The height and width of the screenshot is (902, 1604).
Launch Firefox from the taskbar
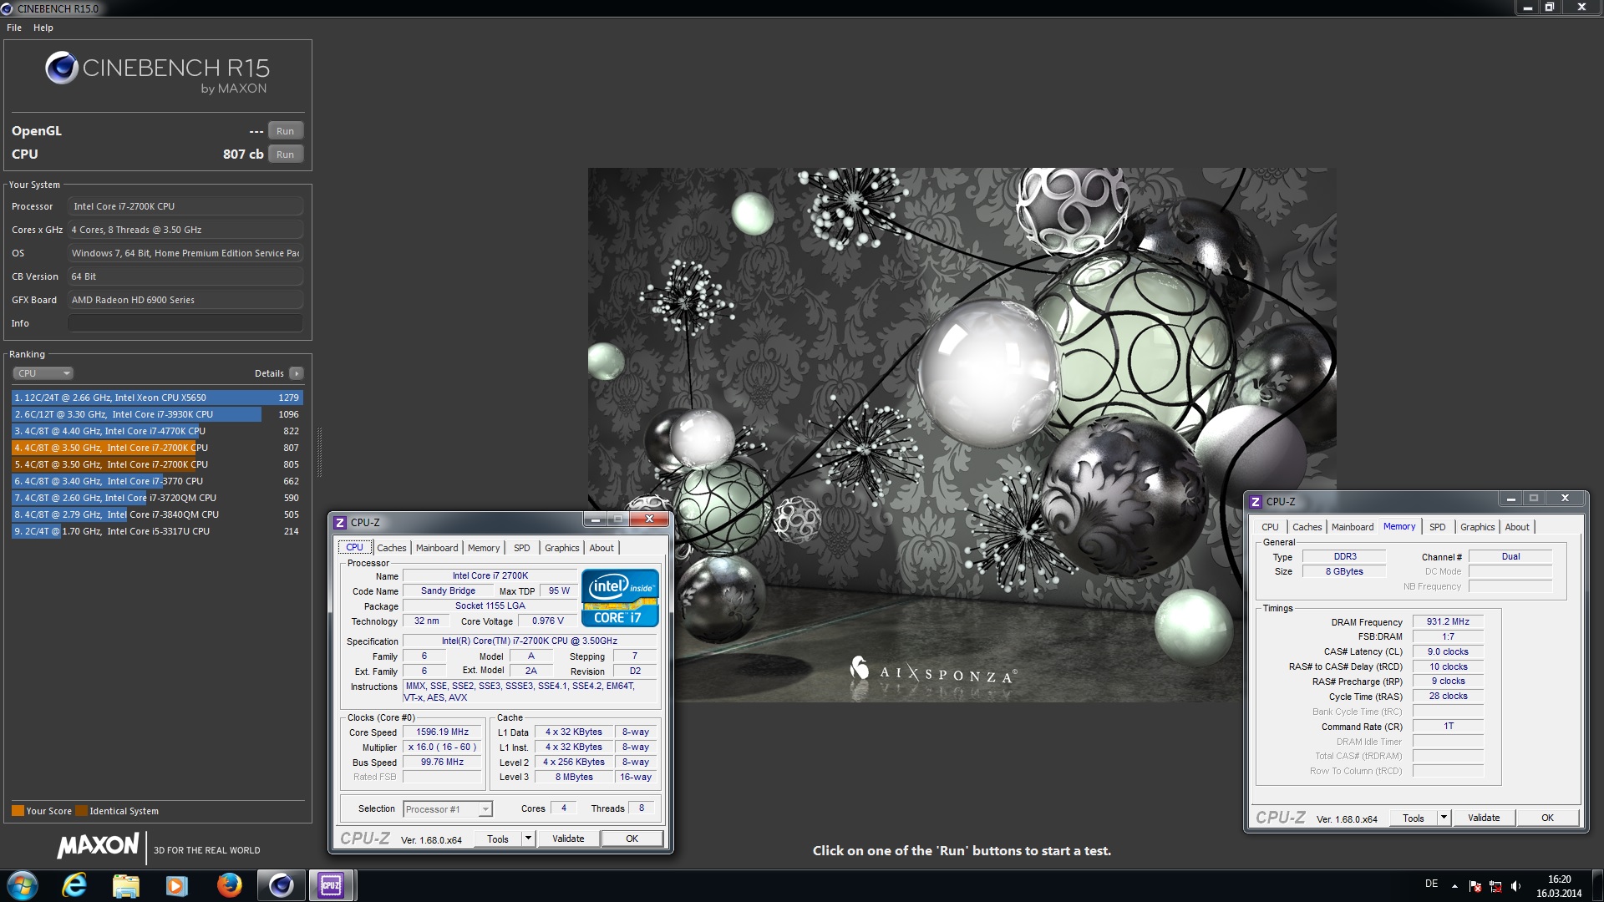[x=229, y=885]
